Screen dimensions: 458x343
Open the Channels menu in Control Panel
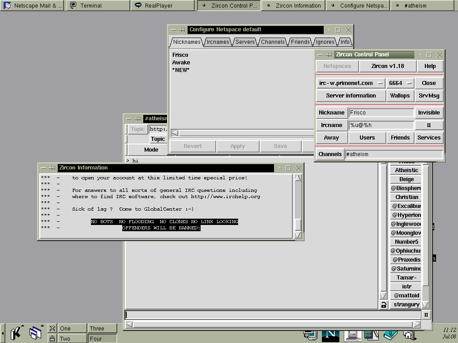pos(330,154)
